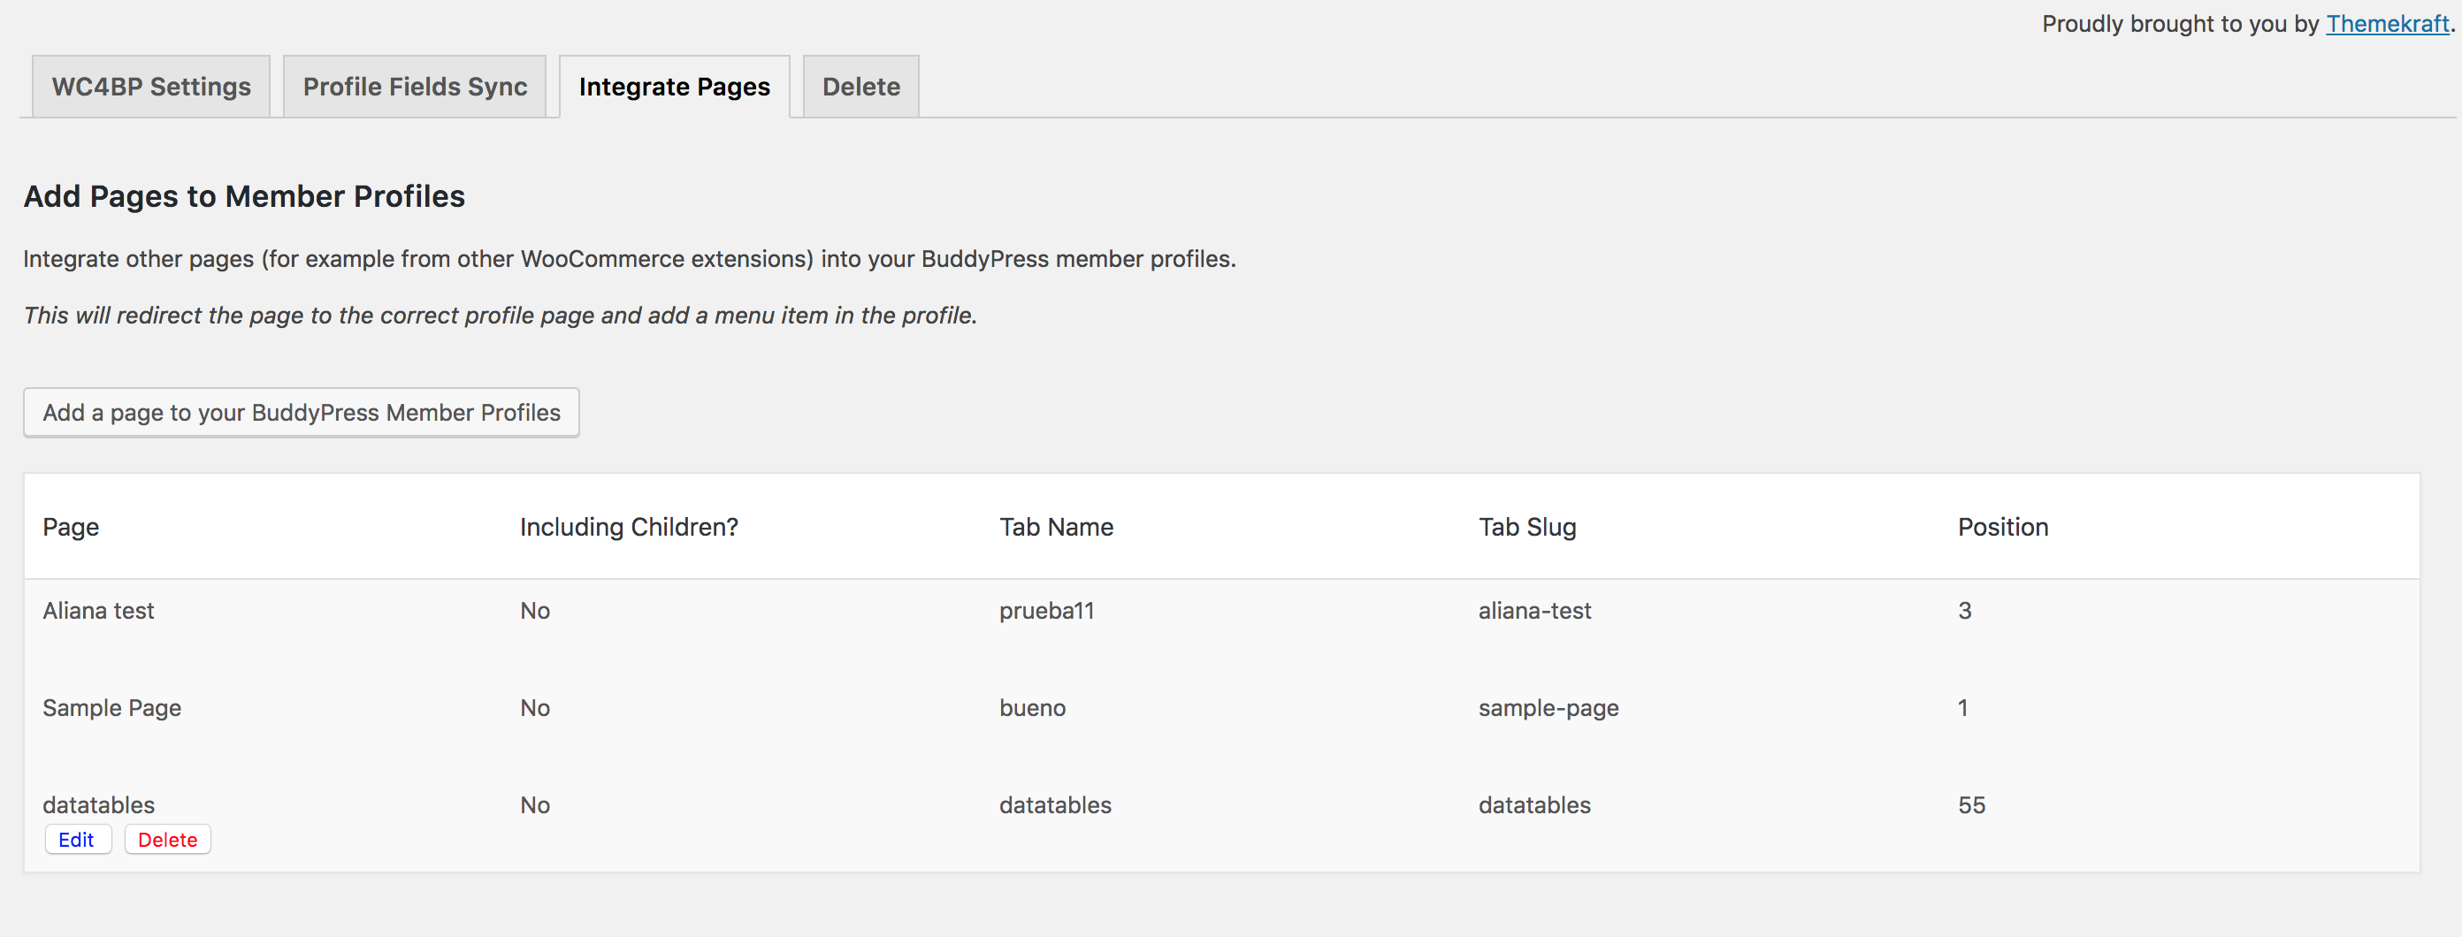
Task: Click the Position column header
Action: click(x=2002, y=527)
